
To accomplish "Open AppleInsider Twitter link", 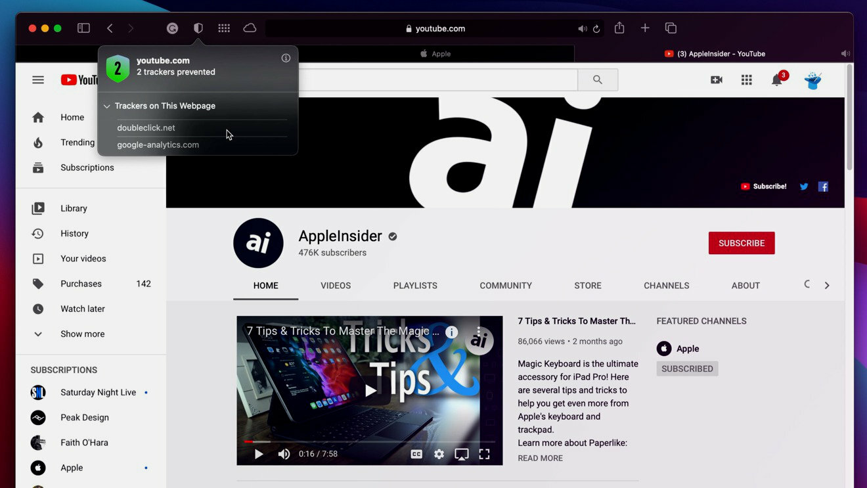I will coord(804,187).
